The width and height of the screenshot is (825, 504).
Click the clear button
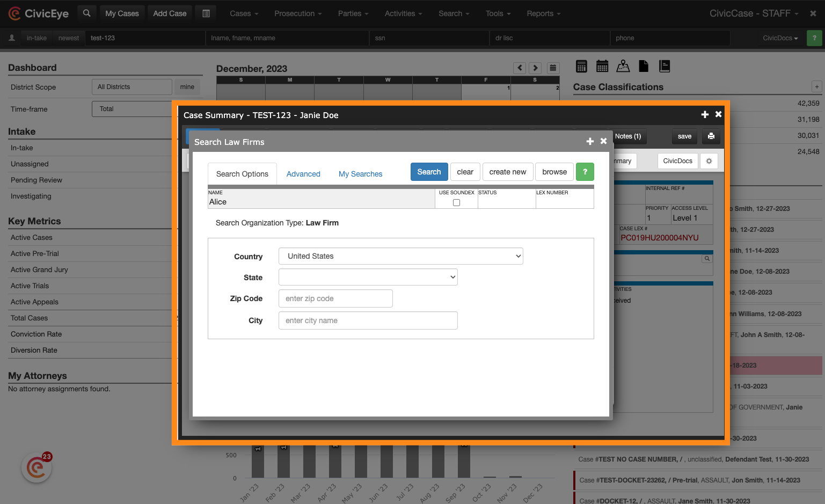[465, 172]
